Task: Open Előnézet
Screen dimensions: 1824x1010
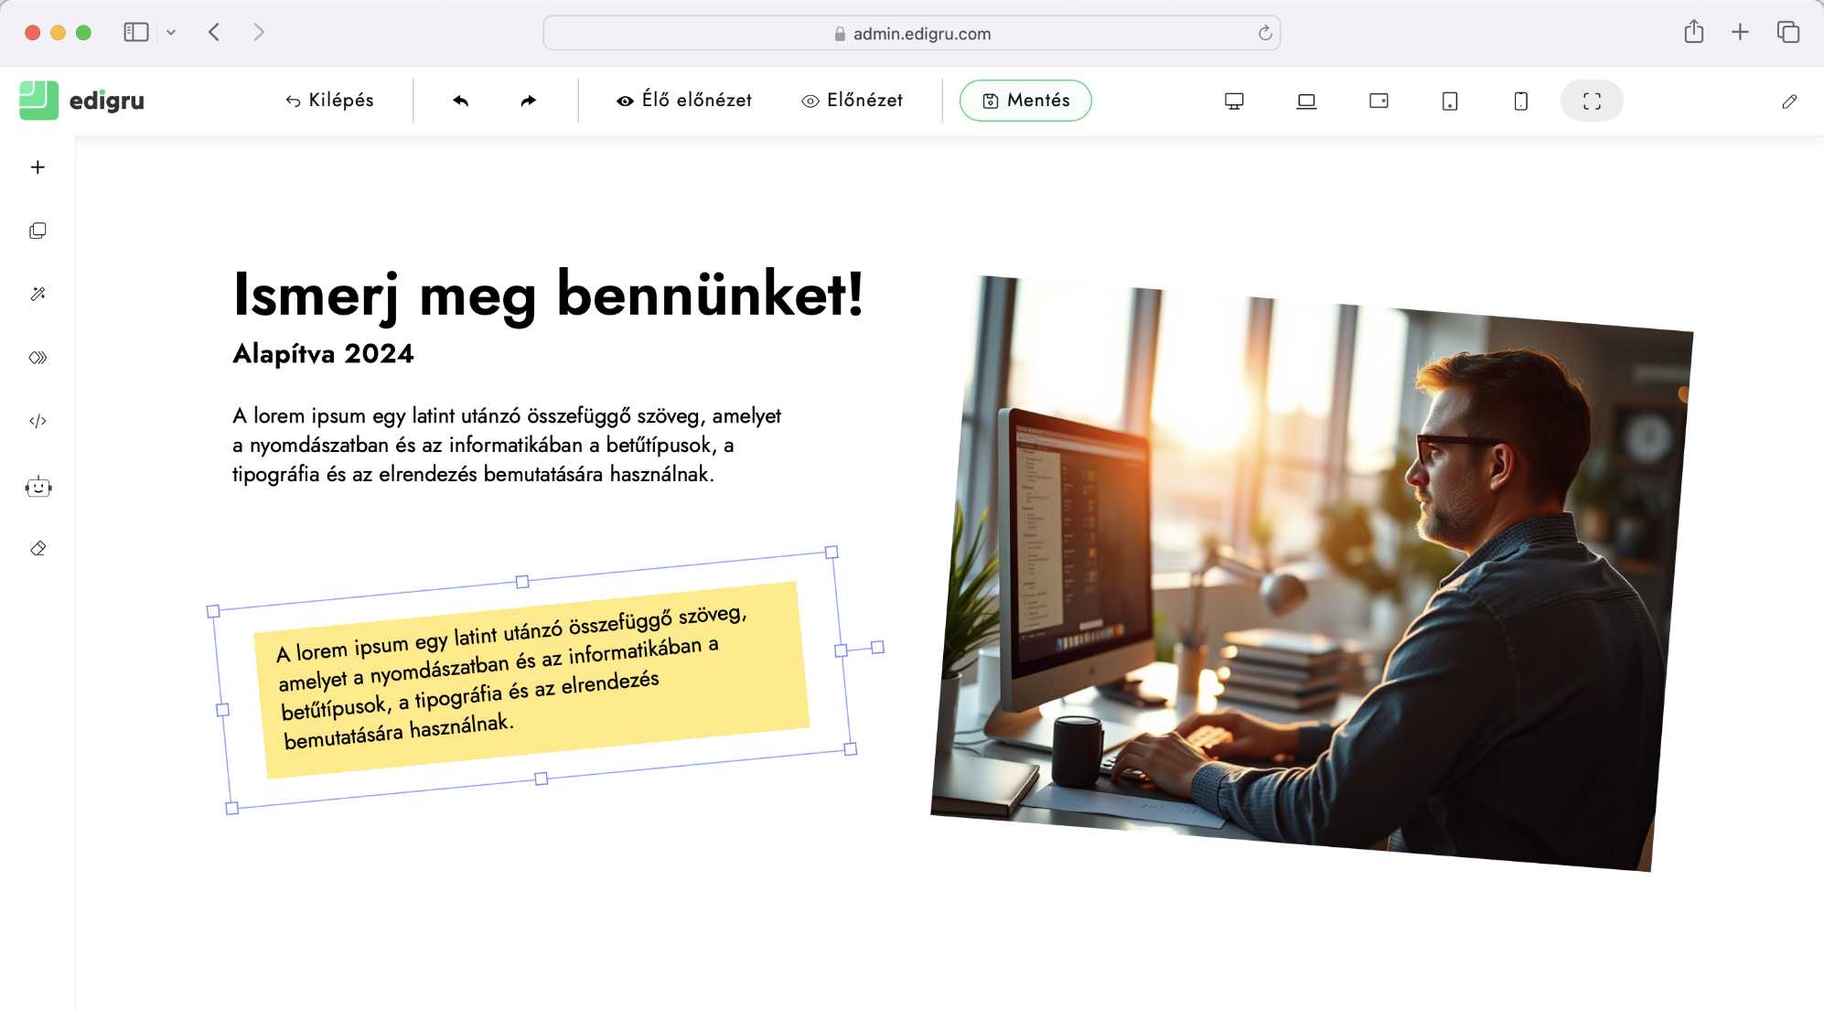Action: [851, 101]
